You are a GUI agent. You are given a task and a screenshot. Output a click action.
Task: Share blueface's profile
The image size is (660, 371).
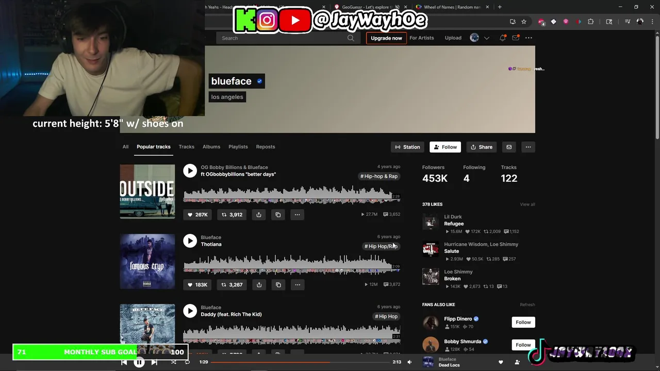(x=482, y=147)
